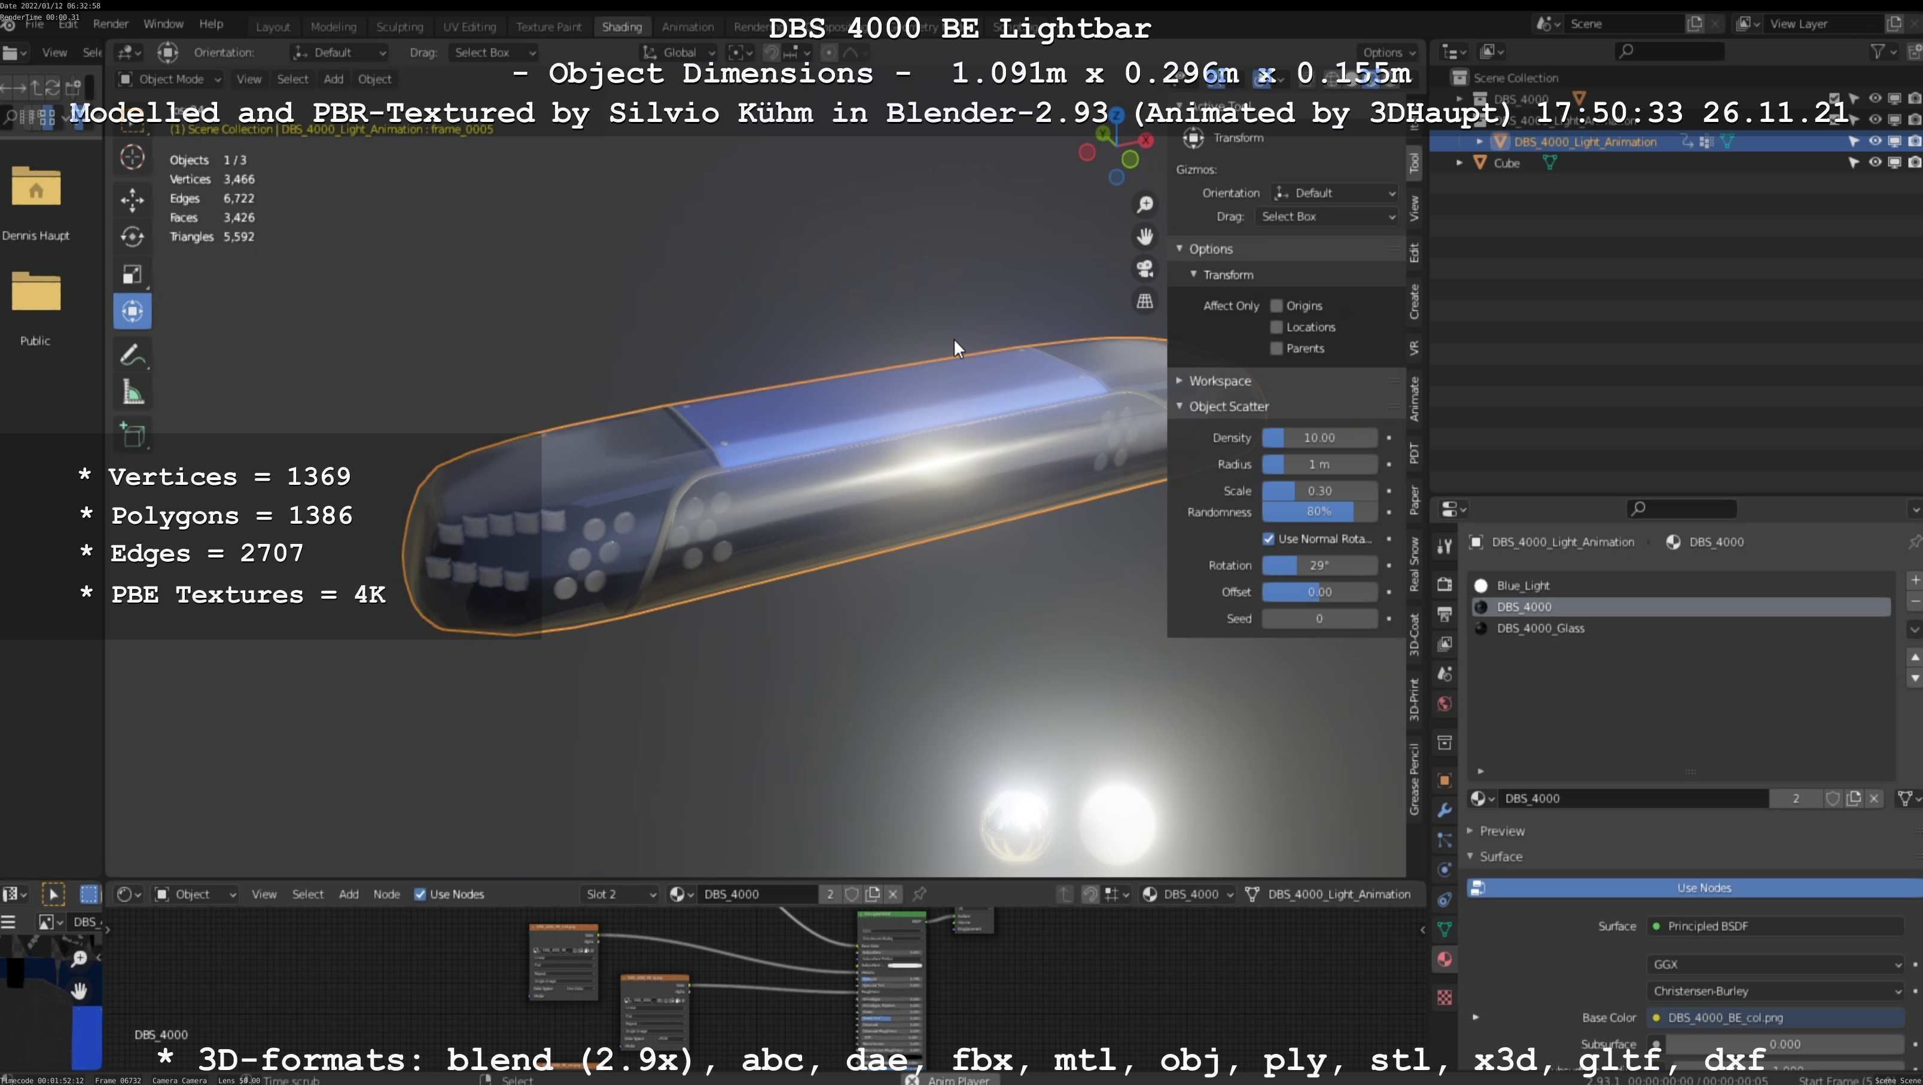Open Object Mode dropdown
This screenshot has height=1085, width=1923.
169,79
